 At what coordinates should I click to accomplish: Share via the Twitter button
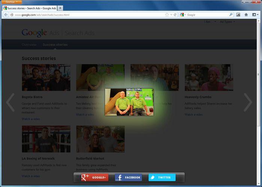click(x=162, y=178)
